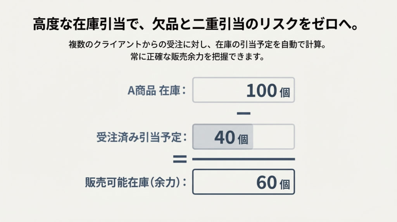Click the subtitle line 常に正確な販売余力を把握できます
The width and height of the screenshot is (397, 222).
[x=198, y=57]
